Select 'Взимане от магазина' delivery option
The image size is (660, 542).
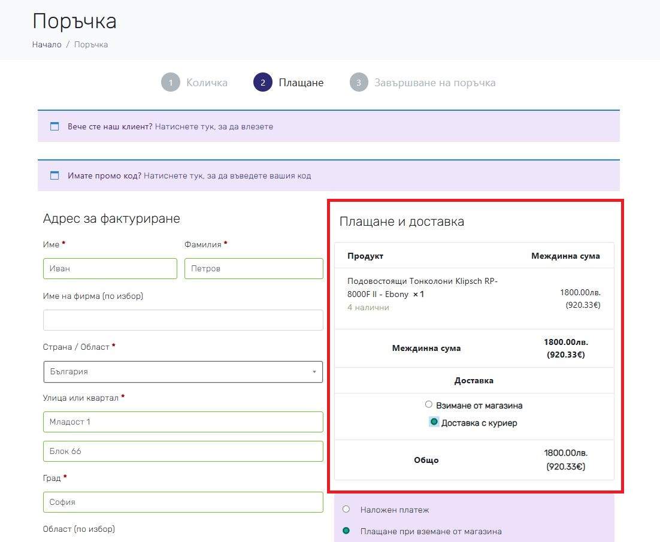tap(428, 404)
